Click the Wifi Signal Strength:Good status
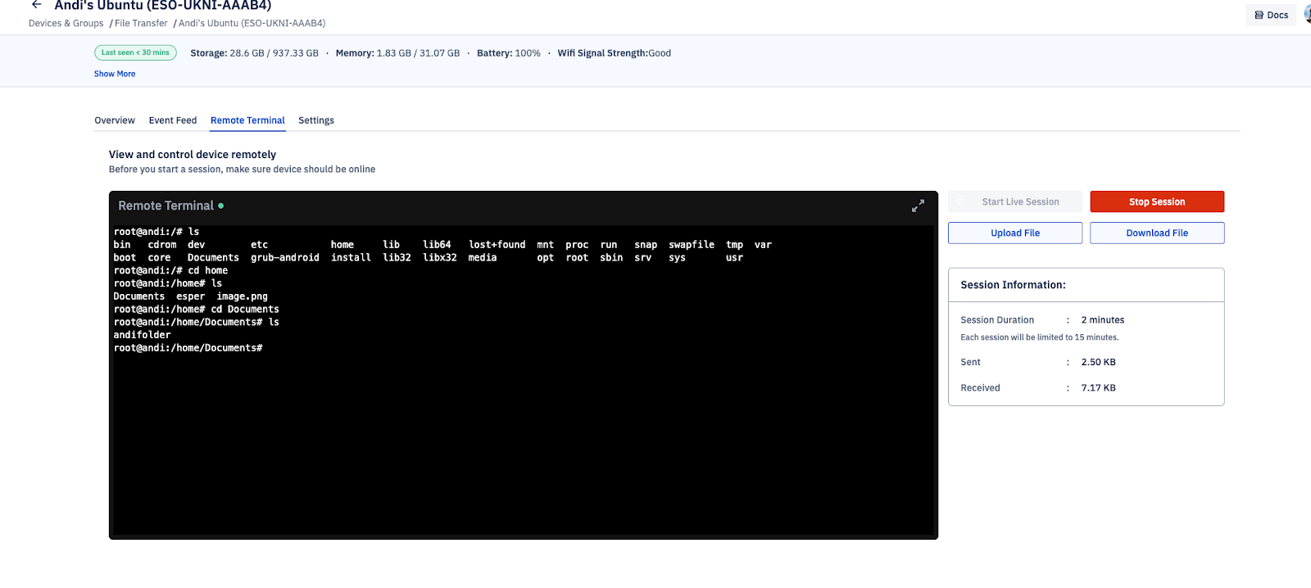This screenshot has height=588, width=1311. [x=614, y=53]
